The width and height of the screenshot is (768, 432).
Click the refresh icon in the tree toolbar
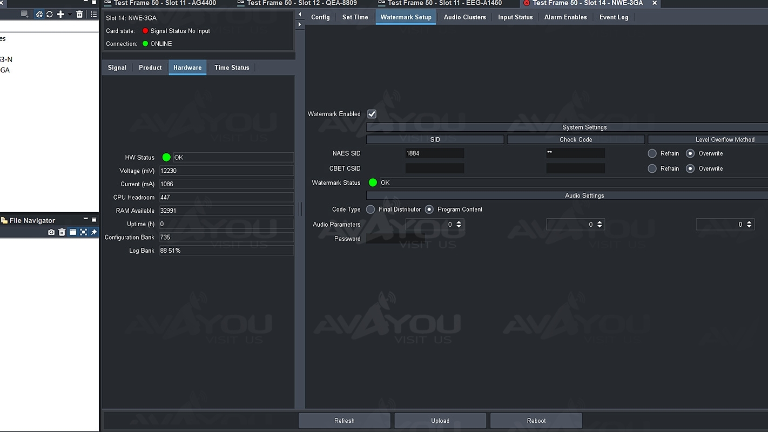[50, 15]
